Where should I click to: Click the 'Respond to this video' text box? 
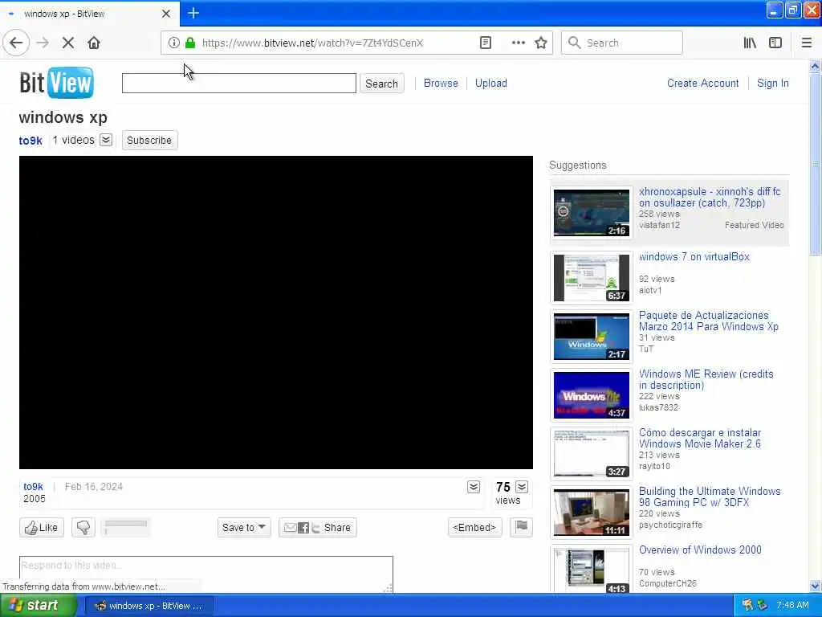(206, 574)
